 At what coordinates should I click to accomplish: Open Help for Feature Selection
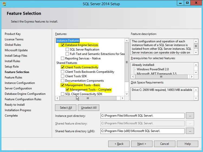[188, 144]
